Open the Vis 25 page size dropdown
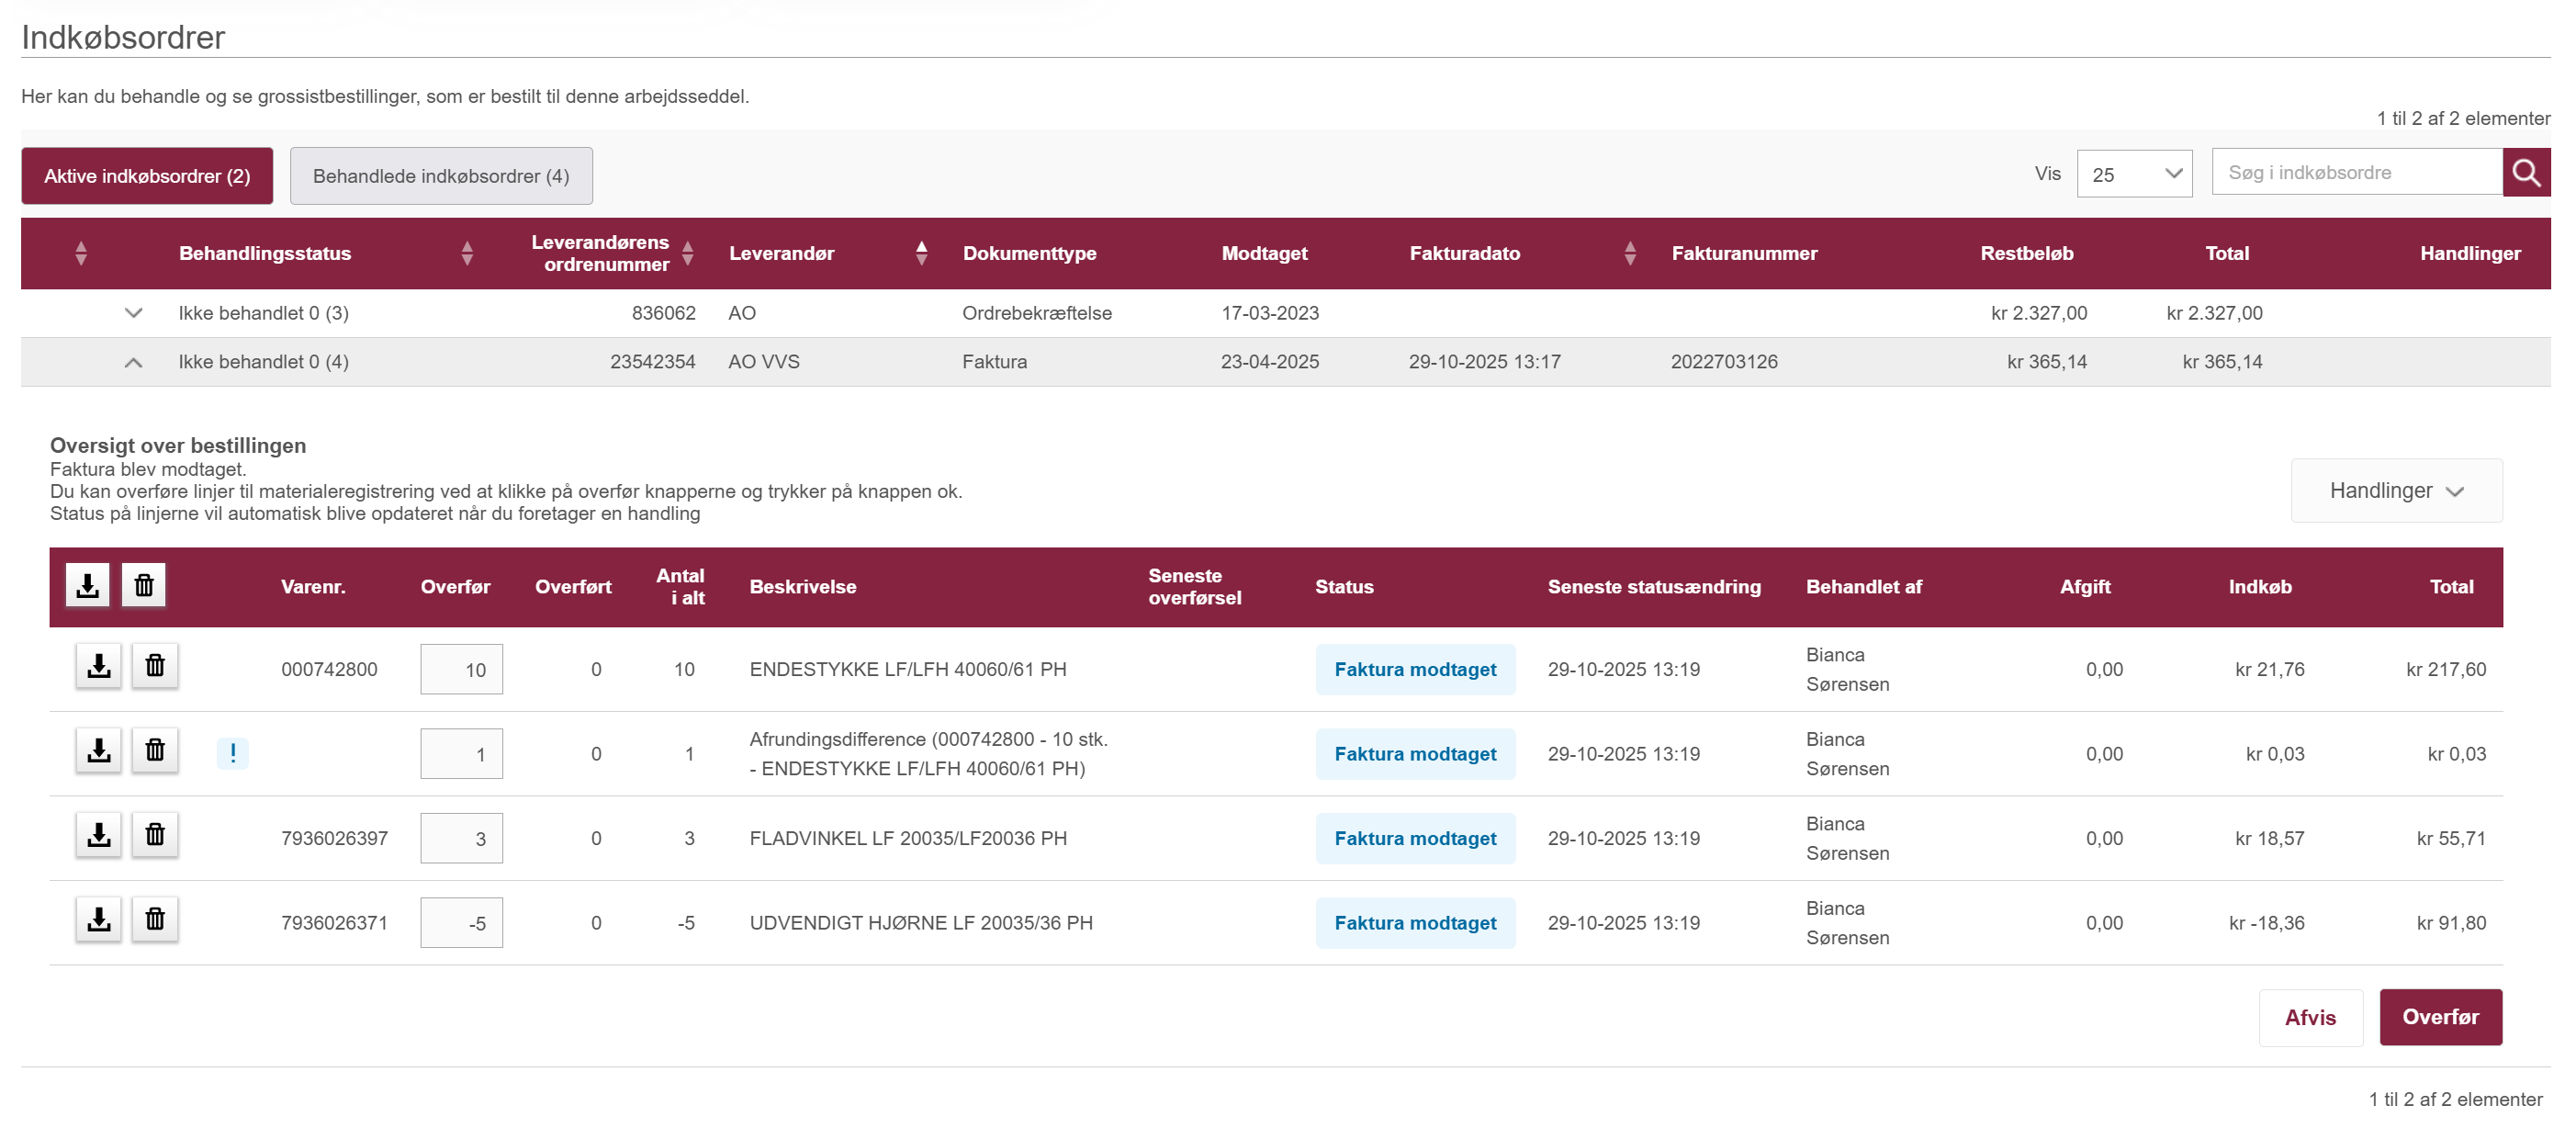This screenshot has width=2576, height=1128. (x=2133, y=174)
